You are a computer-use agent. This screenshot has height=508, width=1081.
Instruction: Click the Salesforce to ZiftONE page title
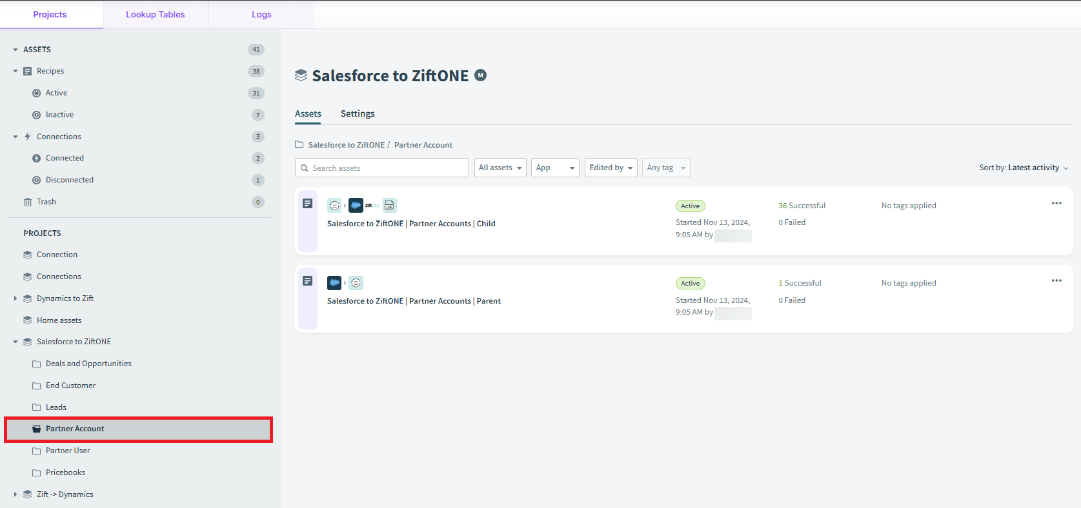[x=390, y=75]
